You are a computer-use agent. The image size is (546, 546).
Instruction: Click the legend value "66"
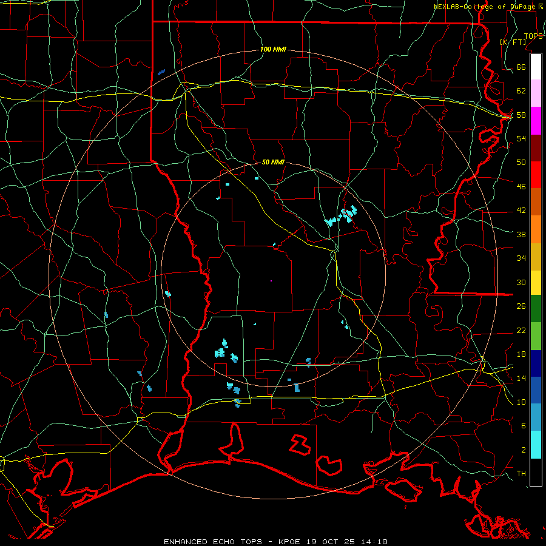coord(521,67)
